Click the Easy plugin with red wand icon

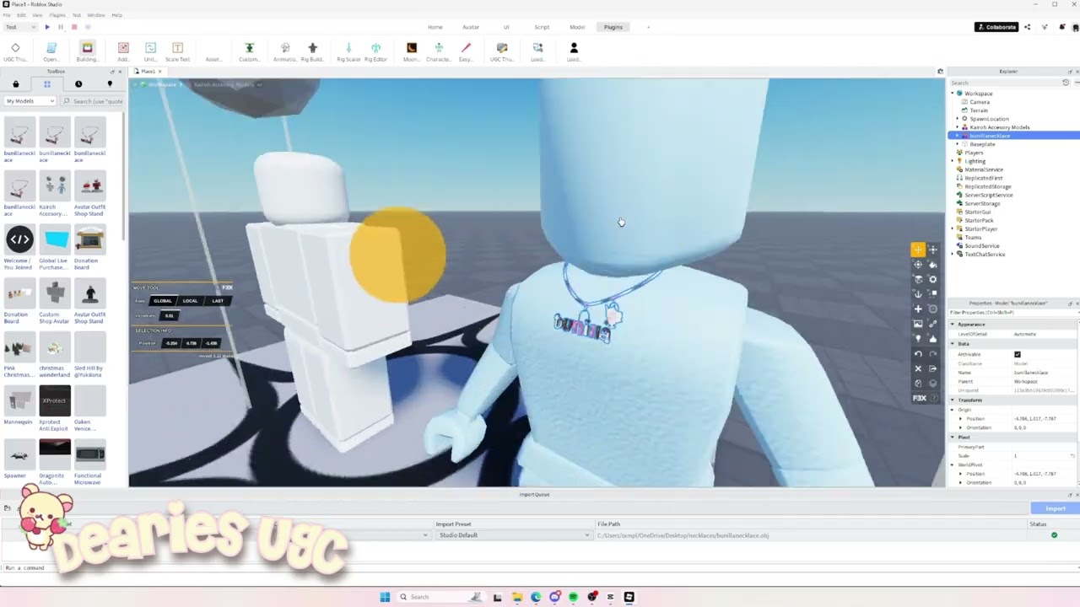pos(466,51)
